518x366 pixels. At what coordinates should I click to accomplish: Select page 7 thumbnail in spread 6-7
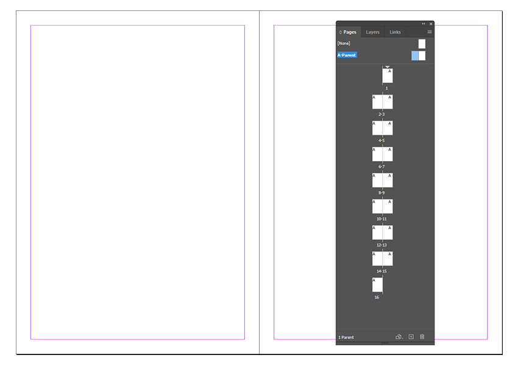point(388,154)
